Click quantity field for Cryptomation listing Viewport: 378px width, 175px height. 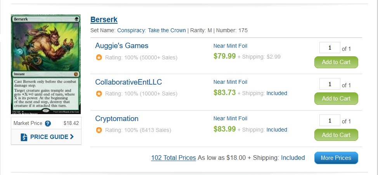[329, 121]
